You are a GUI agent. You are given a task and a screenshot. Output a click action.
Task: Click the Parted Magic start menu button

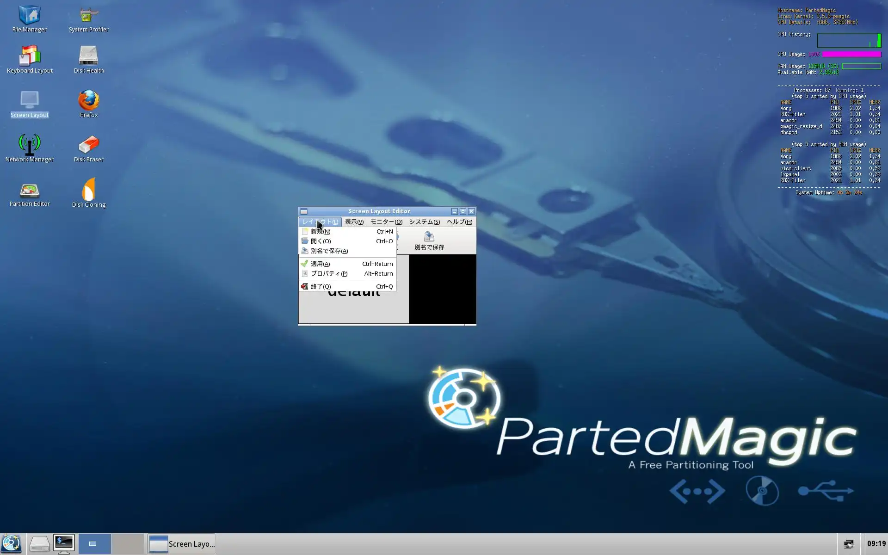(12, 543)
